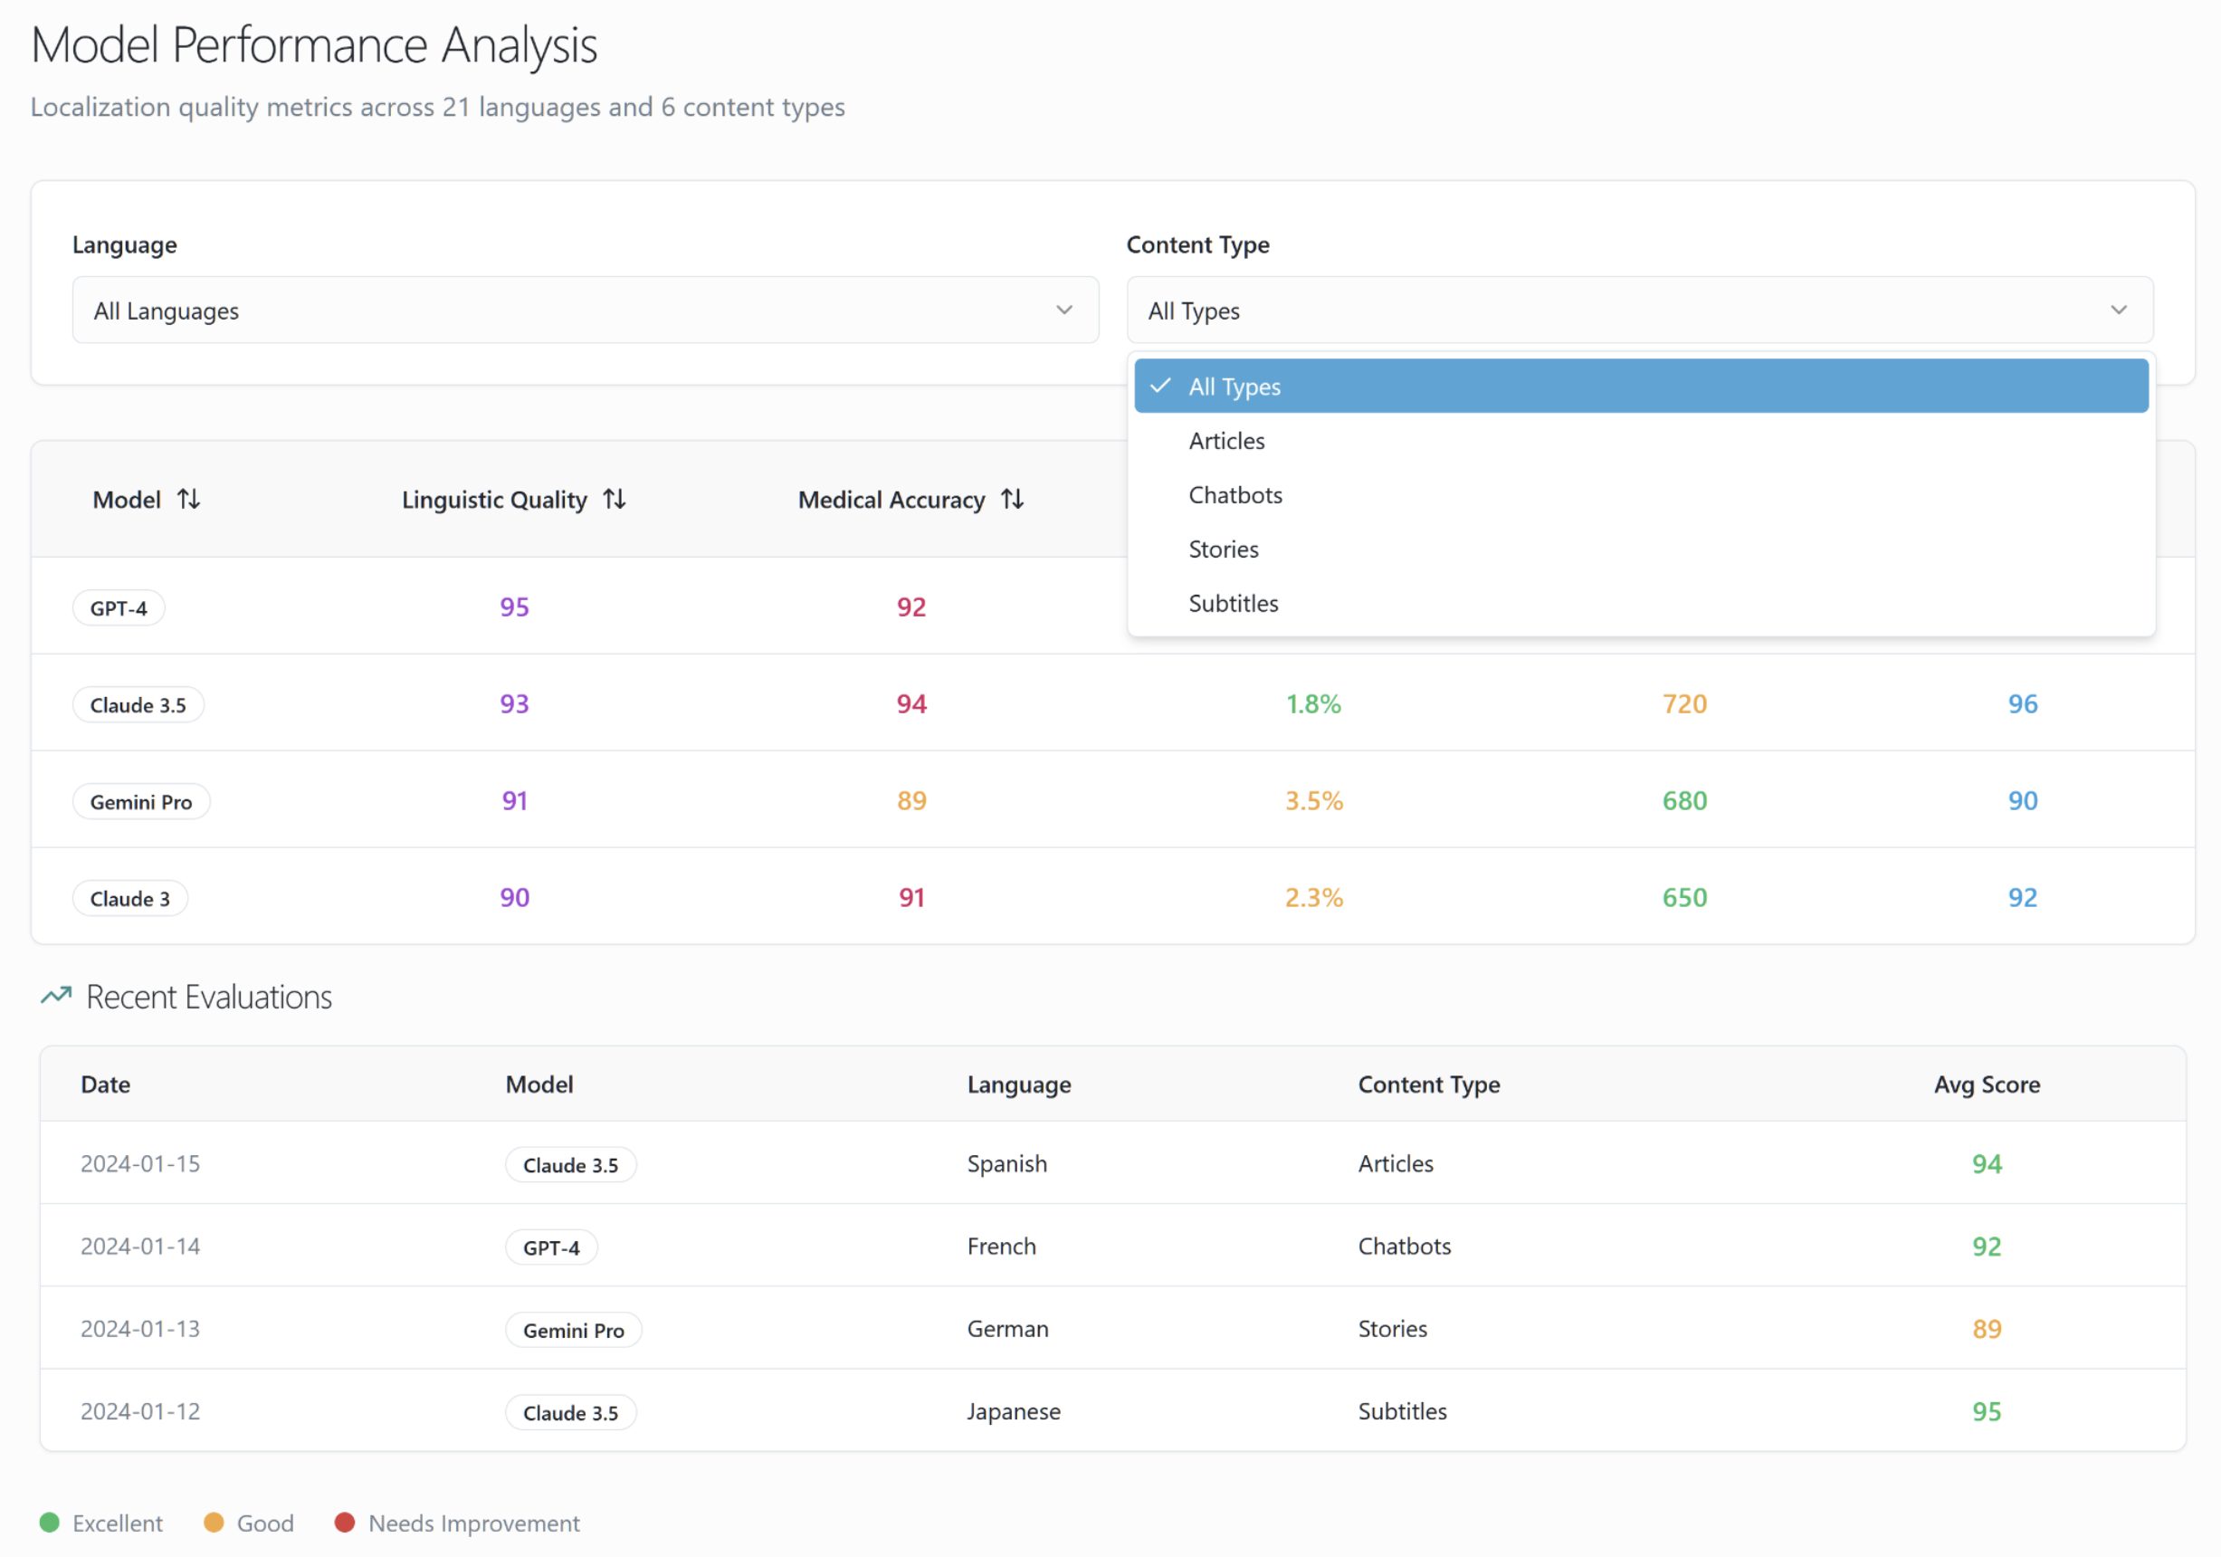This screenshot has width=2221, height=1557.
Task: Open the All Languages dropdown
Action: coord(585,310)
